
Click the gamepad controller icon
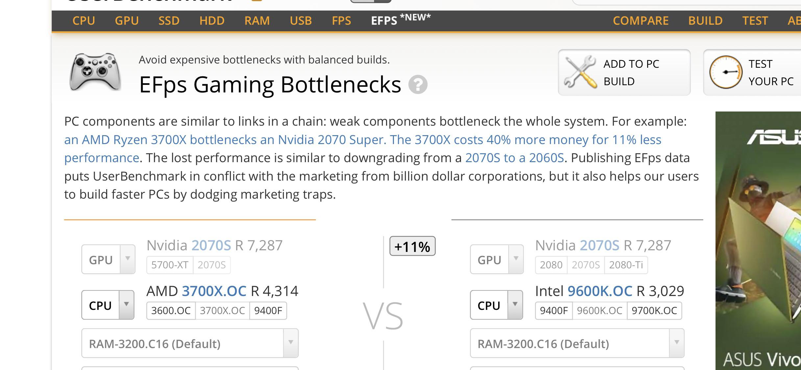pyautogui.click(x=95, y=72)
